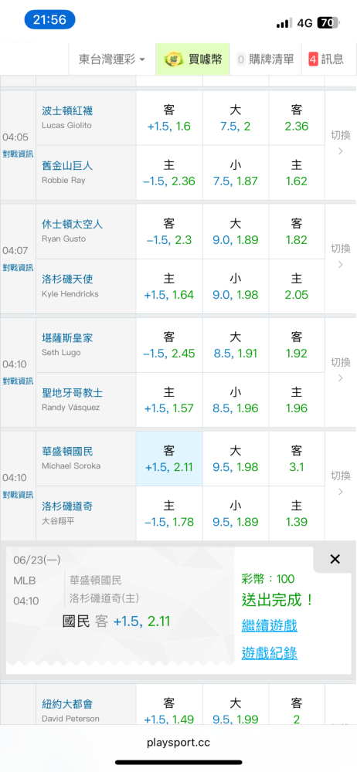Screen dimensions: 357x772
Task: Tap the cellular signal bars icon
Action: point(284,23)
